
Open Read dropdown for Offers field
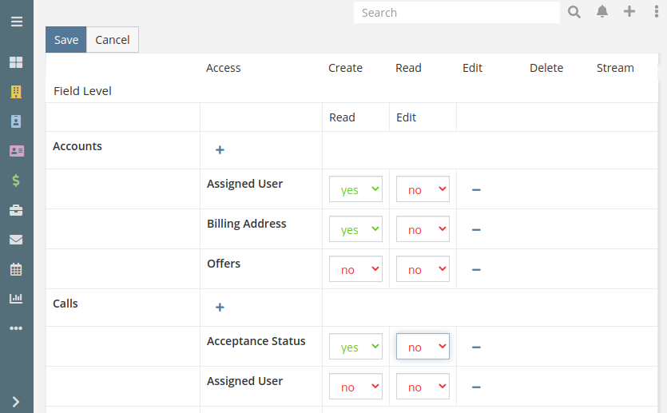[x=355, y=269]
